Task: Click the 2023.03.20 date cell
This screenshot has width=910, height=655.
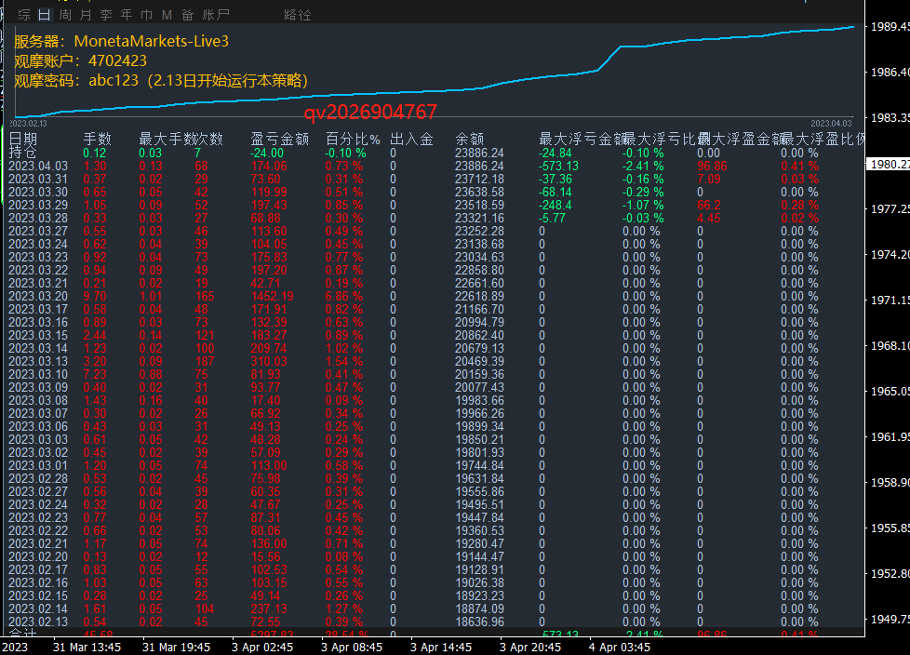Action: [x=38, y=297]
